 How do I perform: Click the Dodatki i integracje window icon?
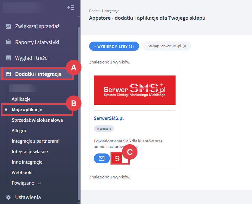click(8, 74)
